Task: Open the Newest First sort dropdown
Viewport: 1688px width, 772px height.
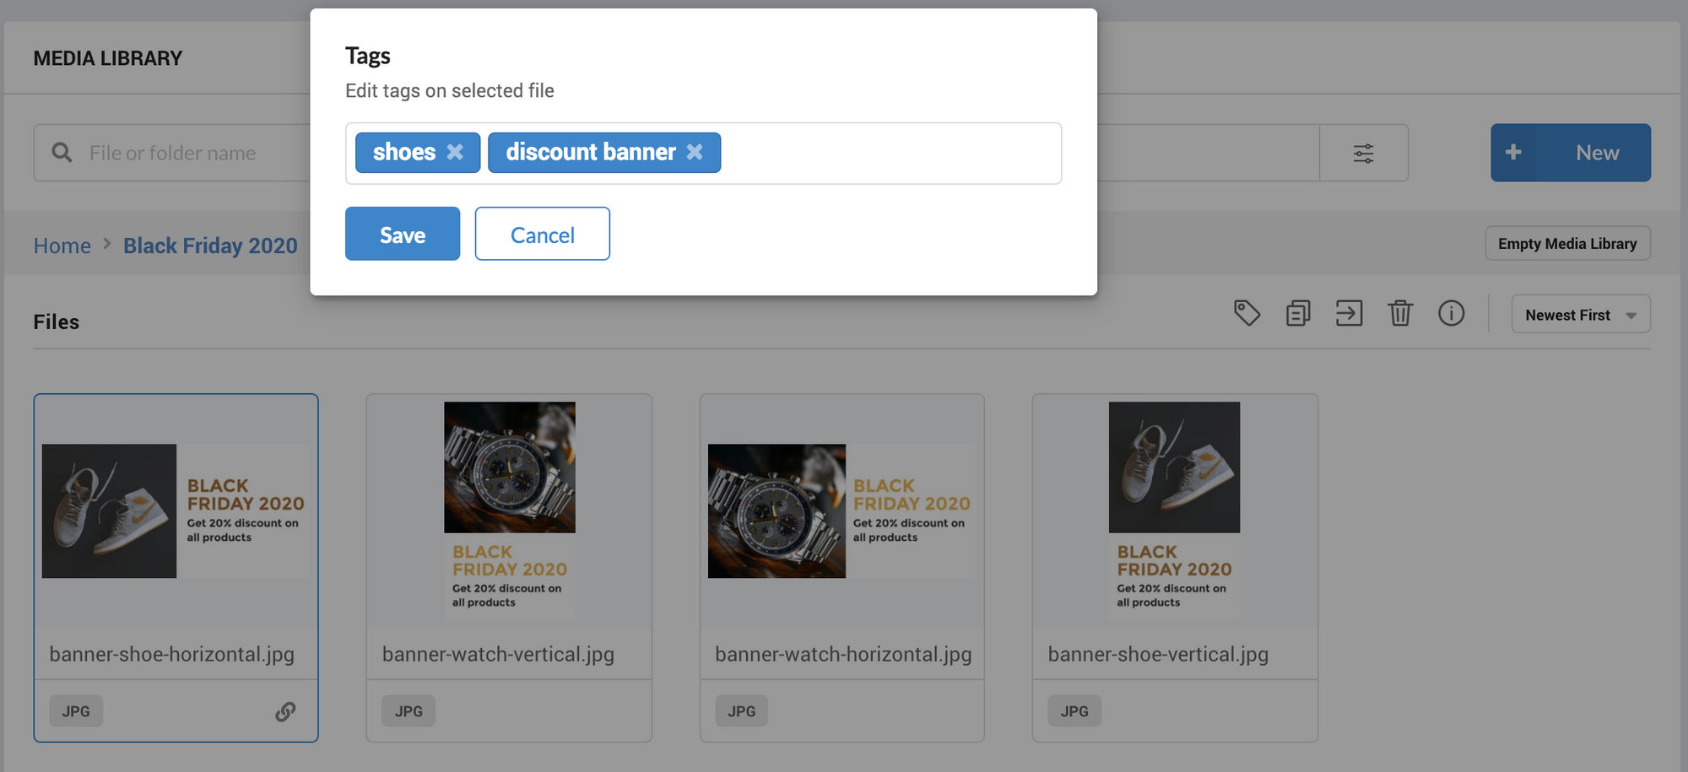Action: (1580, 315)
